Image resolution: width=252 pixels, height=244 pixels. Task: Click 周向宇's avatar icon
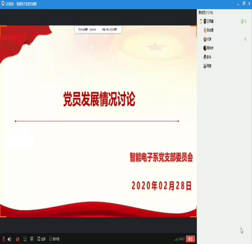(205, 48)
